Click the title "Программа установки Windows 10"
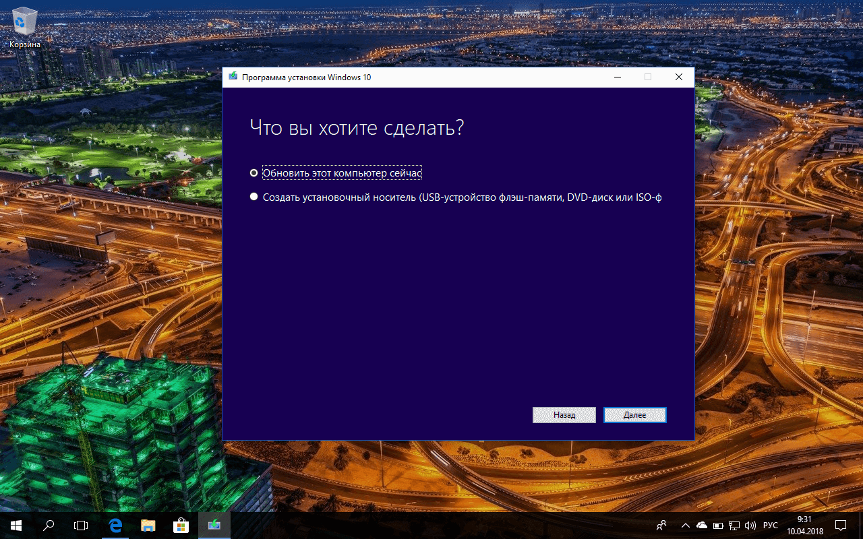This screenshot has height=539, width=863. click(x=306, y=77)
